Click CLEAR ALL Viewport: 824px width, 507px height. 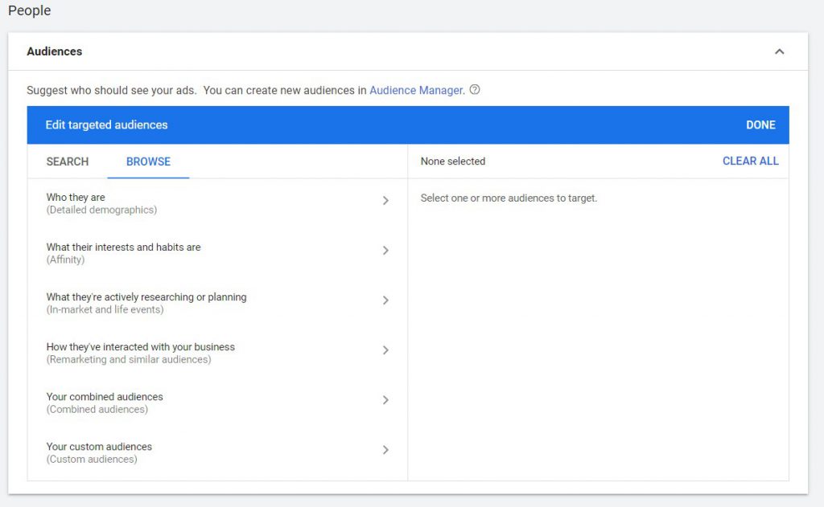(751, 162)
